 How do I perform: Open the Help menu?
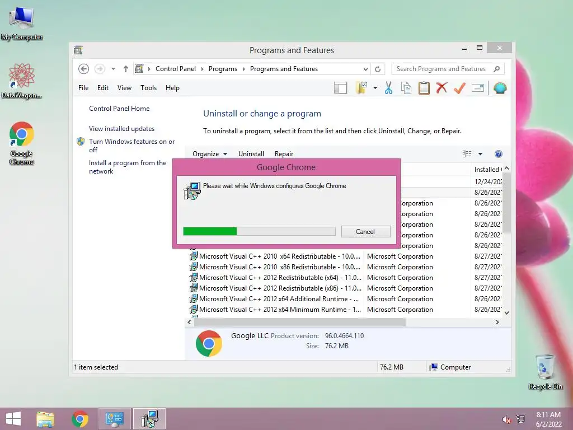pos(172,88)
